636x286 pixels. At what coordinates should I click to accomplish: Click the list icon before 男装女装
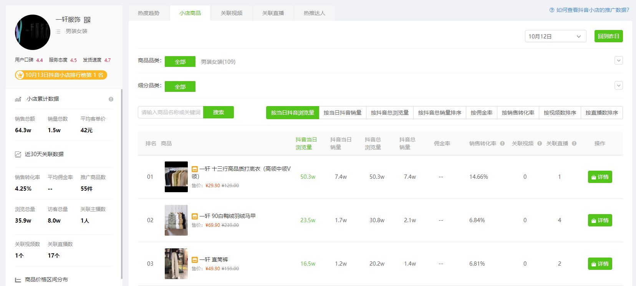(x=58, y=32)
